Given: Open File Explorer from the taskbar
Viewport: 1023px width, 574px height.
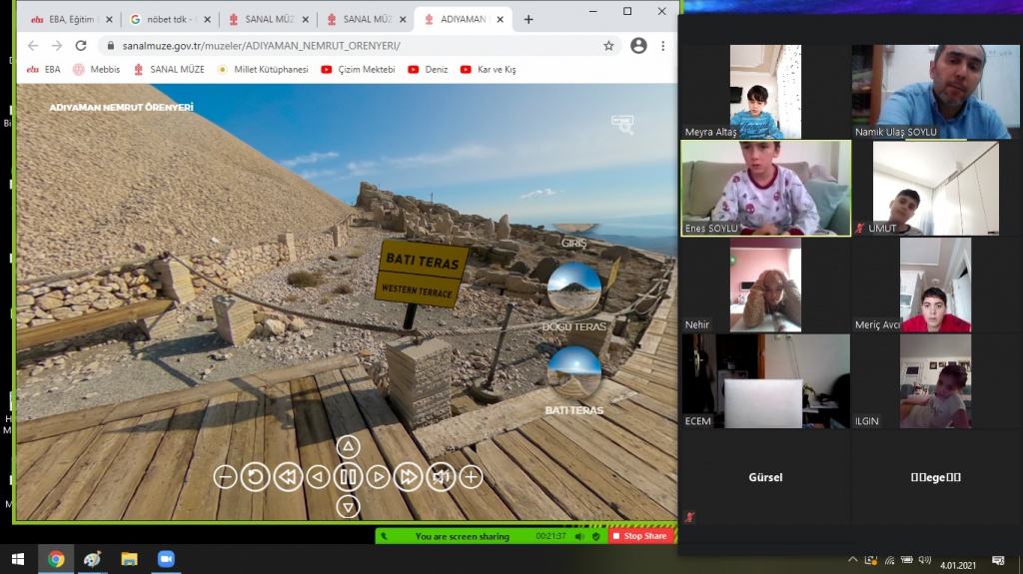Looking at the screenshot, I should (x=129, y=559).
